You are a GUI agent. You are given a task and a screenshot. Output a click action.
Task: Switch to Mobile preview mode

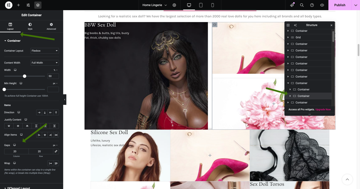(213, 5)
